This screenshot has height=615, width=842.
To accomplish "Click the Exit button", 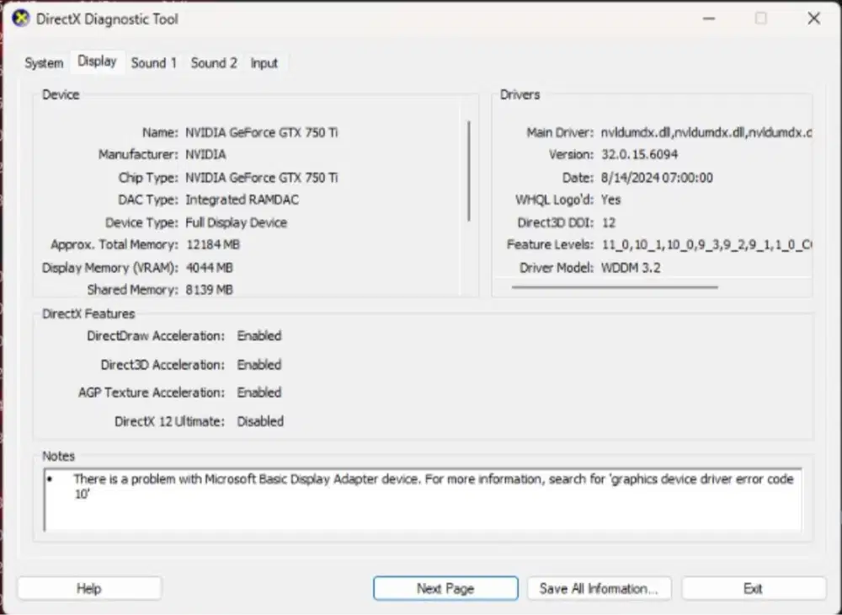I will click(x=753, y=589).
